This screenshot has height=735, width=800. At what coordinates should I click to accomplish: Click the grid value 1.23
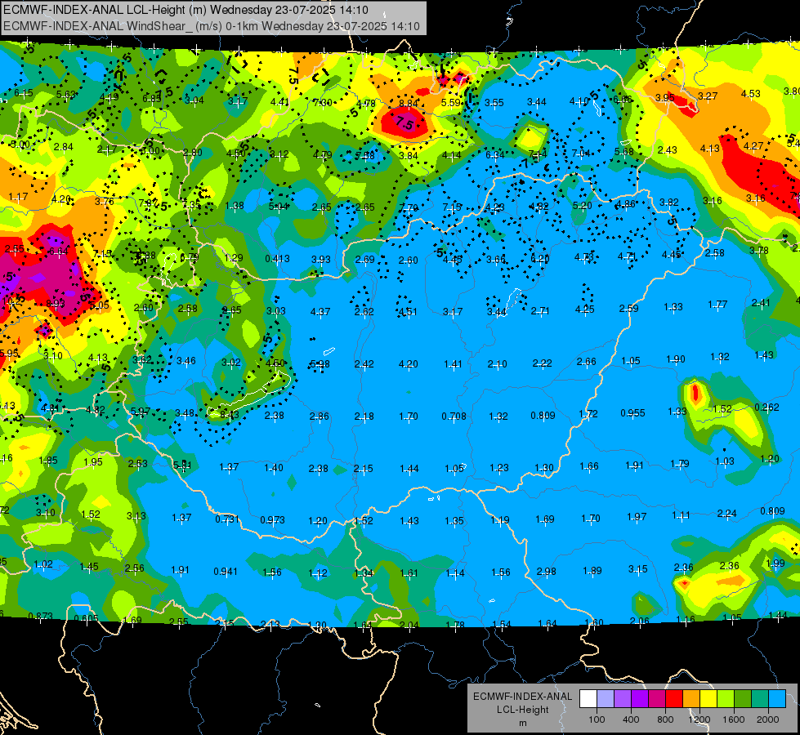pos(499,468)
